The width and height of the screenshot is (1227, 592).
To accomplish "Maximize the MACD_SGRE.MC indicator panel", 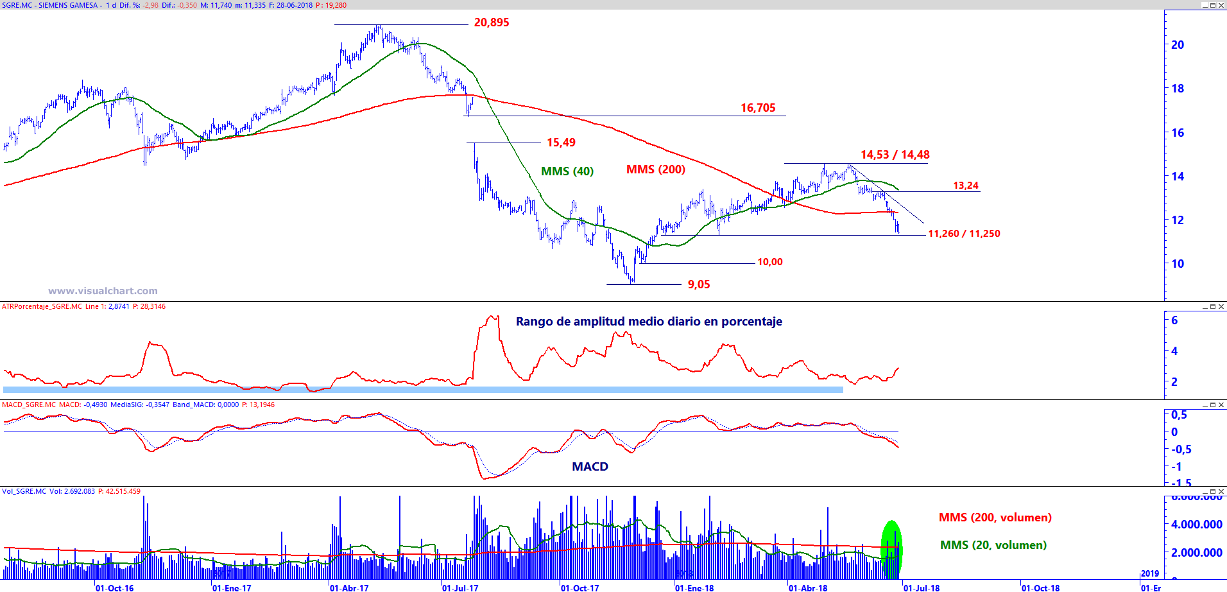I will (x=1213, y=405).
